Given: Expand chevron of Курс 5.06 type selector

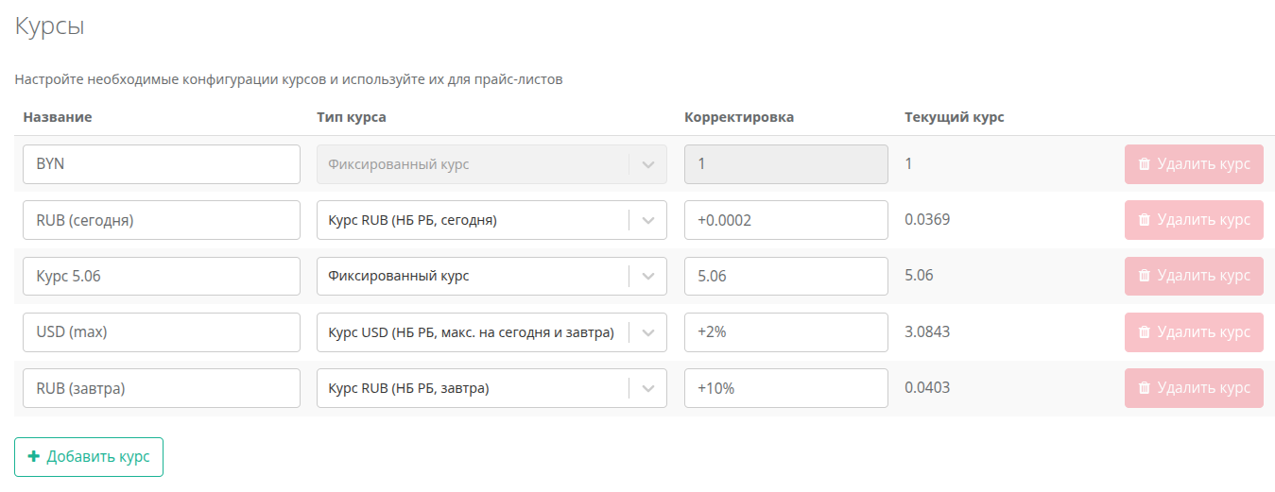Looking at the screenshot, I should pyautogui.click(x=647, y=276).
